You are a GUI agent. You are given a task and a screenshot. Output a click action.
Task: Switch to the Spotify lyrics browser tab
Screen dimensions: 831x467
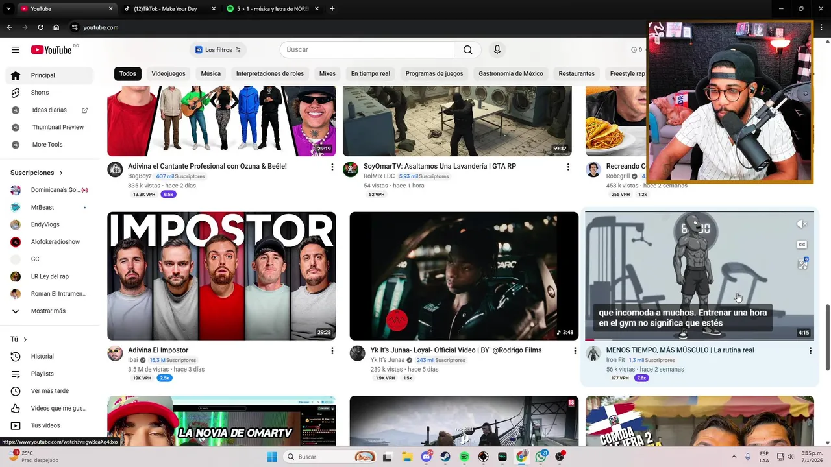tap(273, 9)
